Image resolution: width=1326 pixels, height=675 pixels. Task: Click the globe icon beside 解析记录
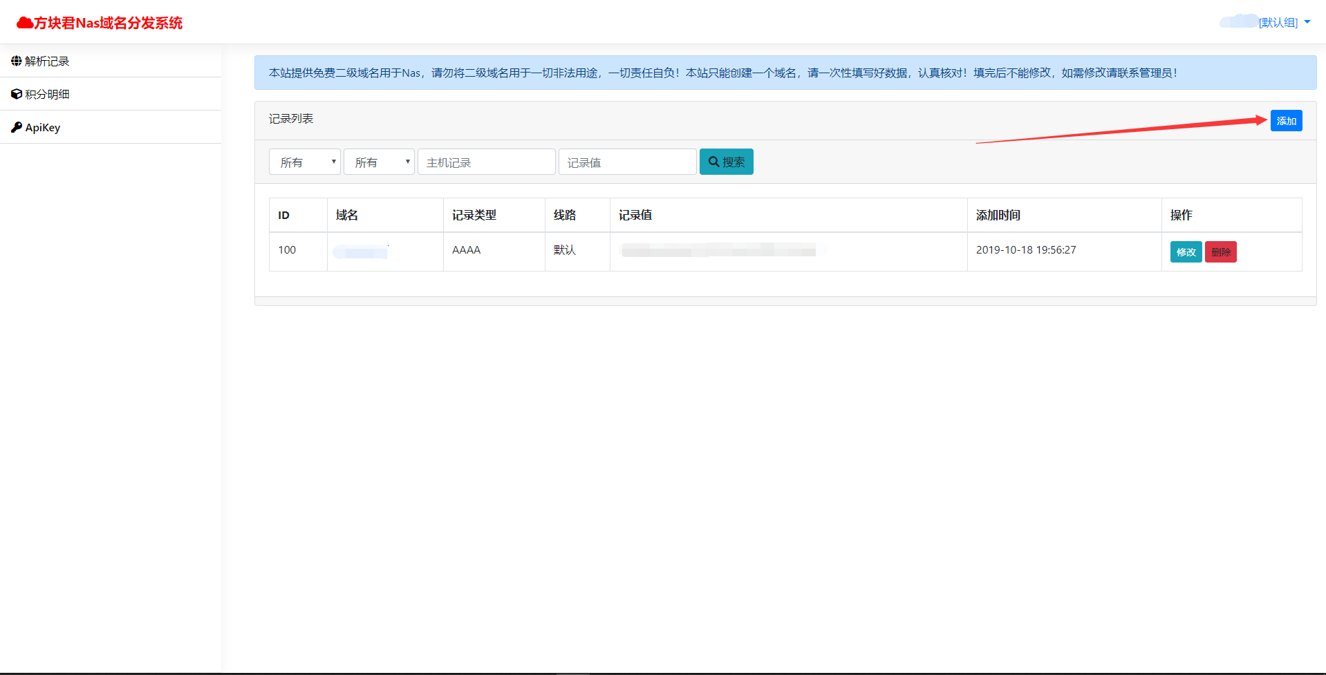click(17, 61)
